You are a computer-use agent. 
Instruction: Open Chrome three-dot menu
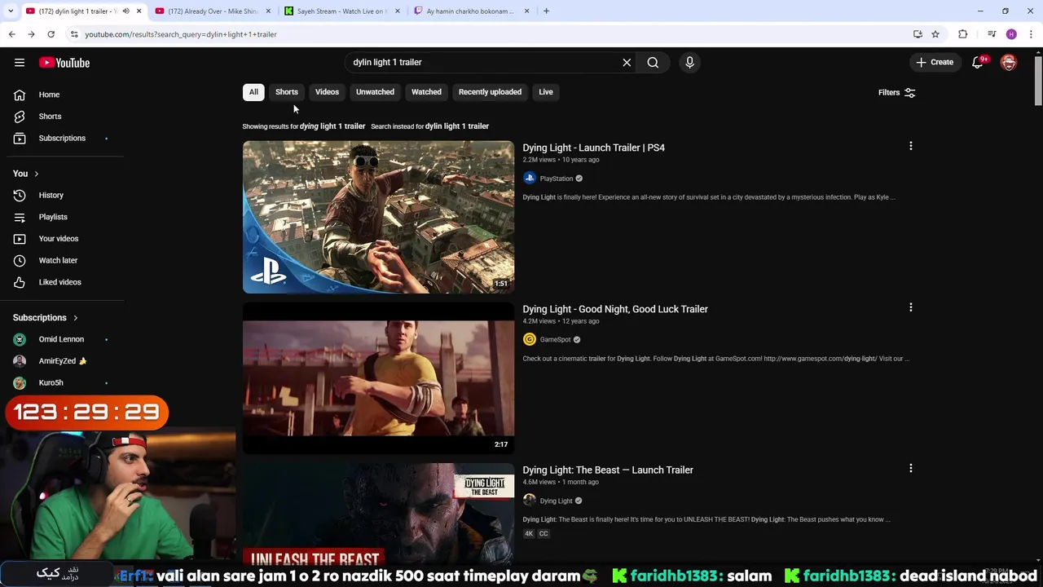1031,34
